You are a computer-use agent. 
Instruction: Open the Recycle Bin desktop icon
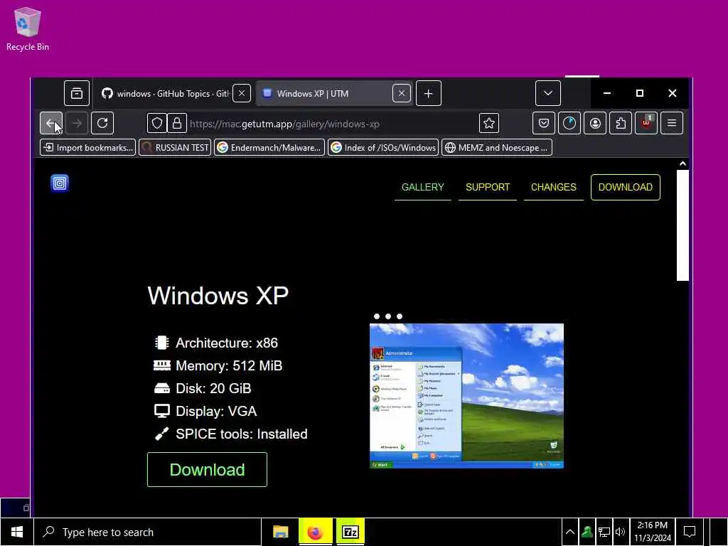[28, 28]
